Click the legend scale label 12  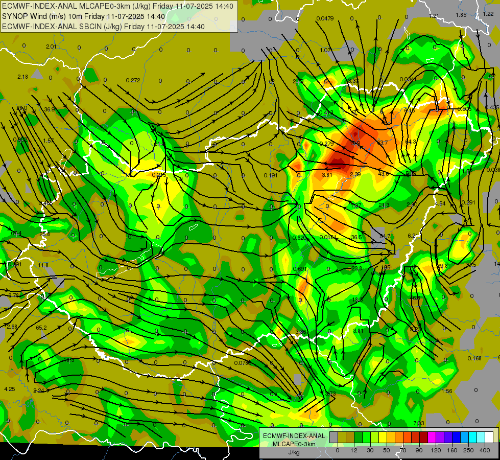tap(354, 450)
